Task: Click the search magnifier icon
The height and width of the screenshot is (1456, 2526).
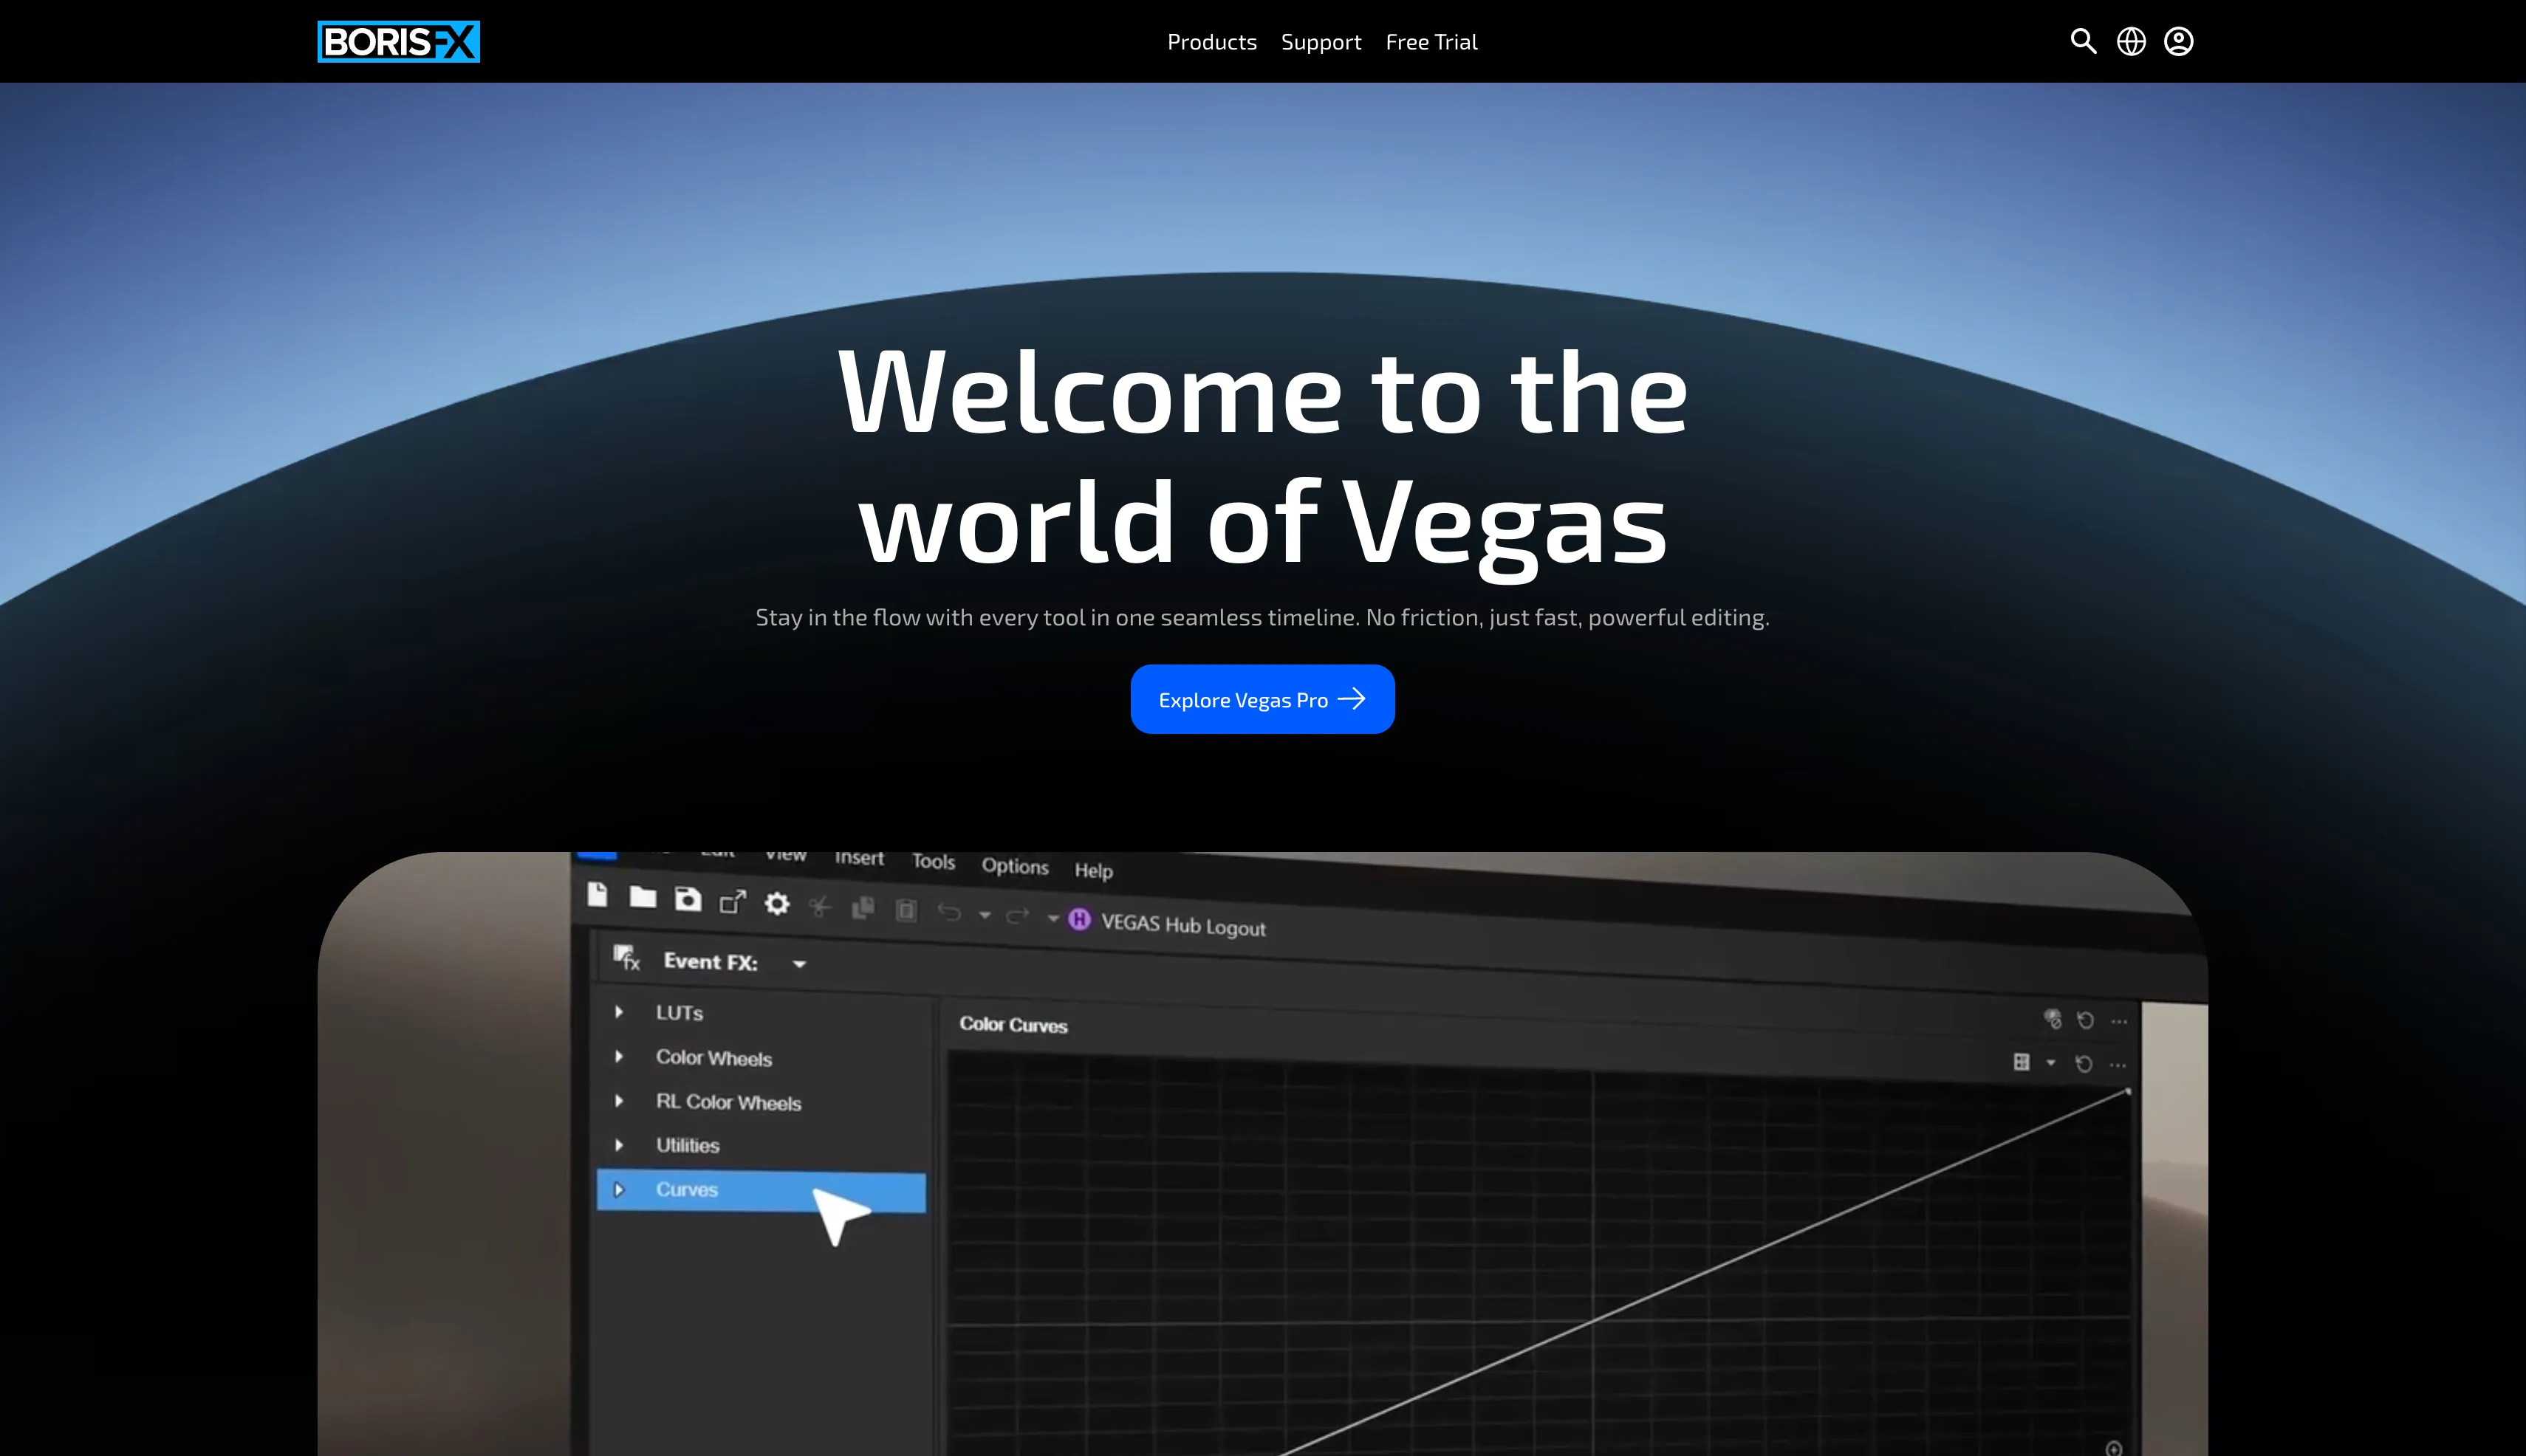Action: 2083,41
